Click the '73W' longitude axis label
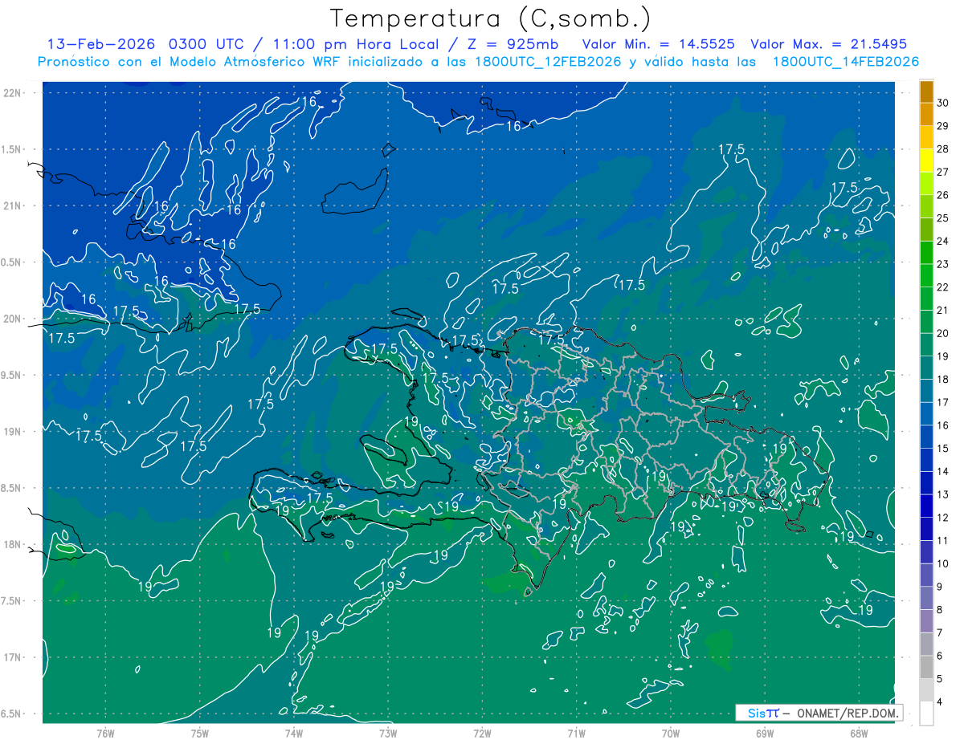 (388, 734)
